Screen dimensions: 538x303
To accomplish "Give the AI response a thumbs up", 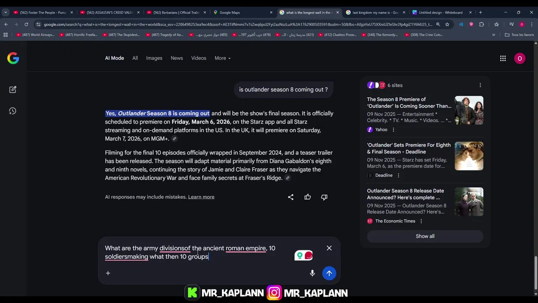I will click(x=308, y=197).
